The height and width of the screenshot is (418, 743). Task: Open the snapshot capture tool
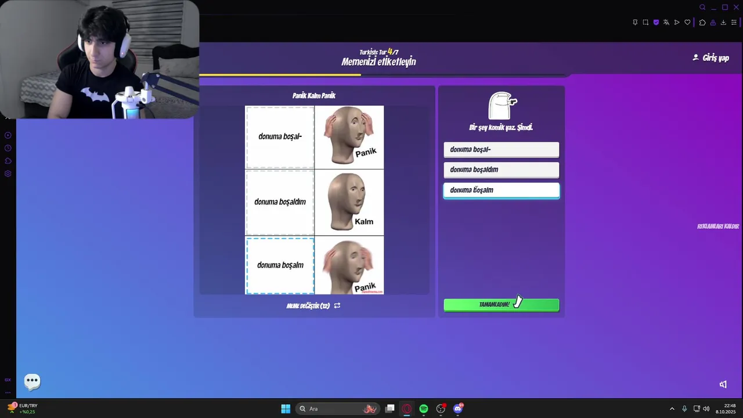(645, 23)
